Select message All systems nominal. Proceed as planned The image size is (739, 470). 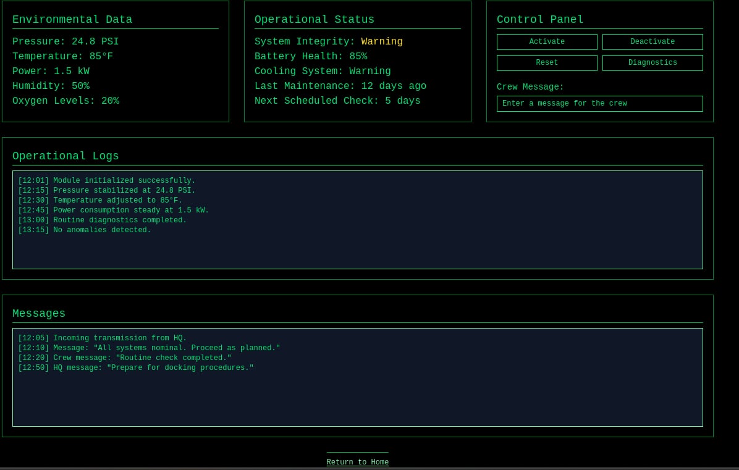tap(149, 348)
